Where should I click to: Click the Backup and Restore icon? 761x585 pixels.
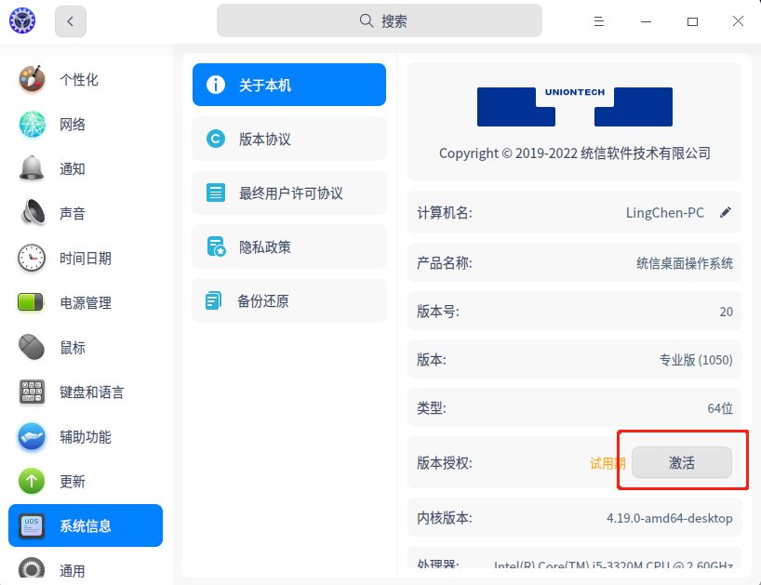[x=214, y=300]
